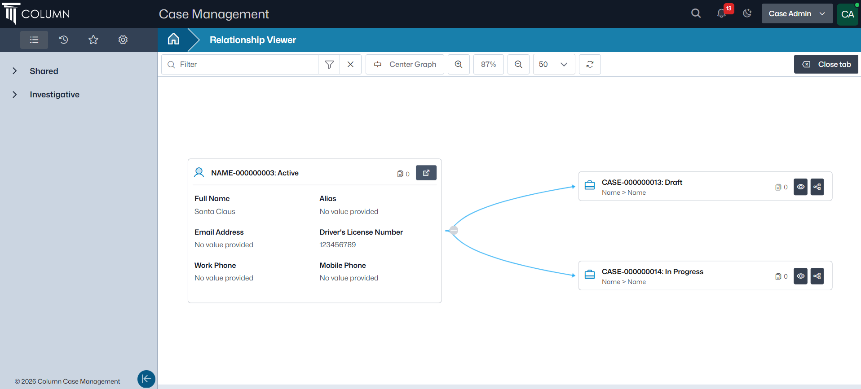This screenshot has width=861, height=389.
Task: Open the history tab in sidebar
Action: click(x=63, y=40)
